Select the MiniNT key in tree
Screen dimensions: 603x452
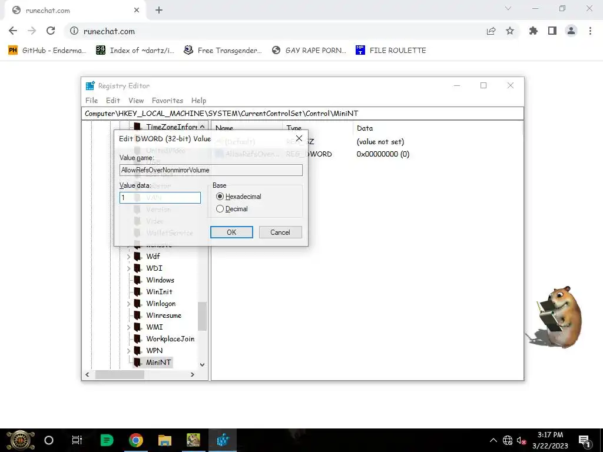(x=158, y=362)
